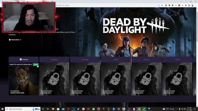Screen dimensions: 198x111
Task: Open the green checkmark extension icon
Action: [x=169, y=5]
